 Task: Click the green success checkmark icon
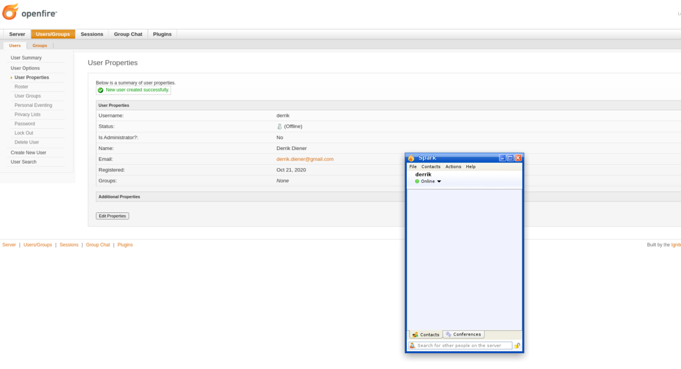[x=100, y=90]
